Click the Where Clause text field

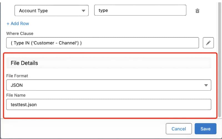coord(102,43)
